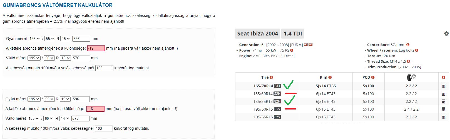The width and height of the screenshot is (450, 140).
Task: Click the top diameter difference field showing -19
Action: pos(96,48)
